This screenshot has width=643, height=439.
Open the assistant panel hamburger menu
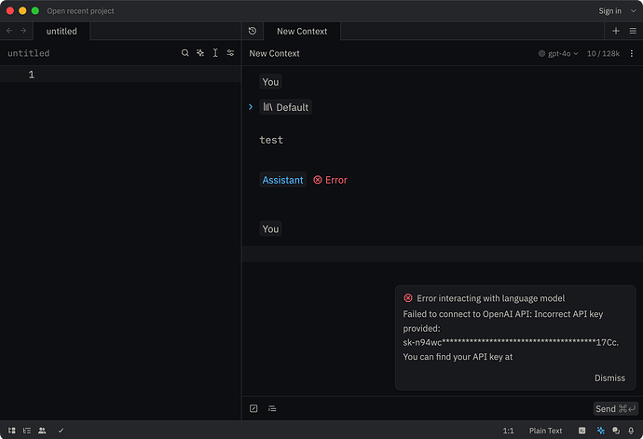pyautogui.click(x=633, y=31)
